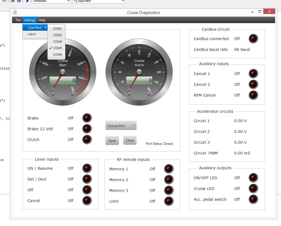Image resolution: width=281 pixels, height=226 pixels.
Task: Click the lever Off indicator LED
Action: [x=87, y=190]
